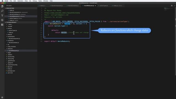Open the Help menu
This screenshot has height=99, width=176.
click(51, 1)
